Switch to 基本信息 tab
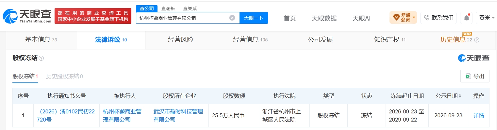The image size is (497, 130). 41,40
